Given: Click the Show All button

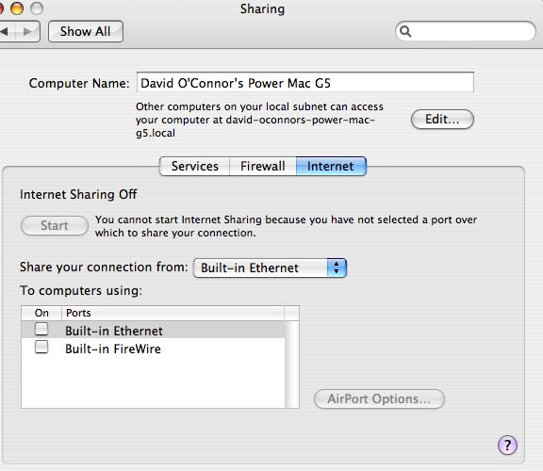Looking at the screenshot, I should click(86, 31).
